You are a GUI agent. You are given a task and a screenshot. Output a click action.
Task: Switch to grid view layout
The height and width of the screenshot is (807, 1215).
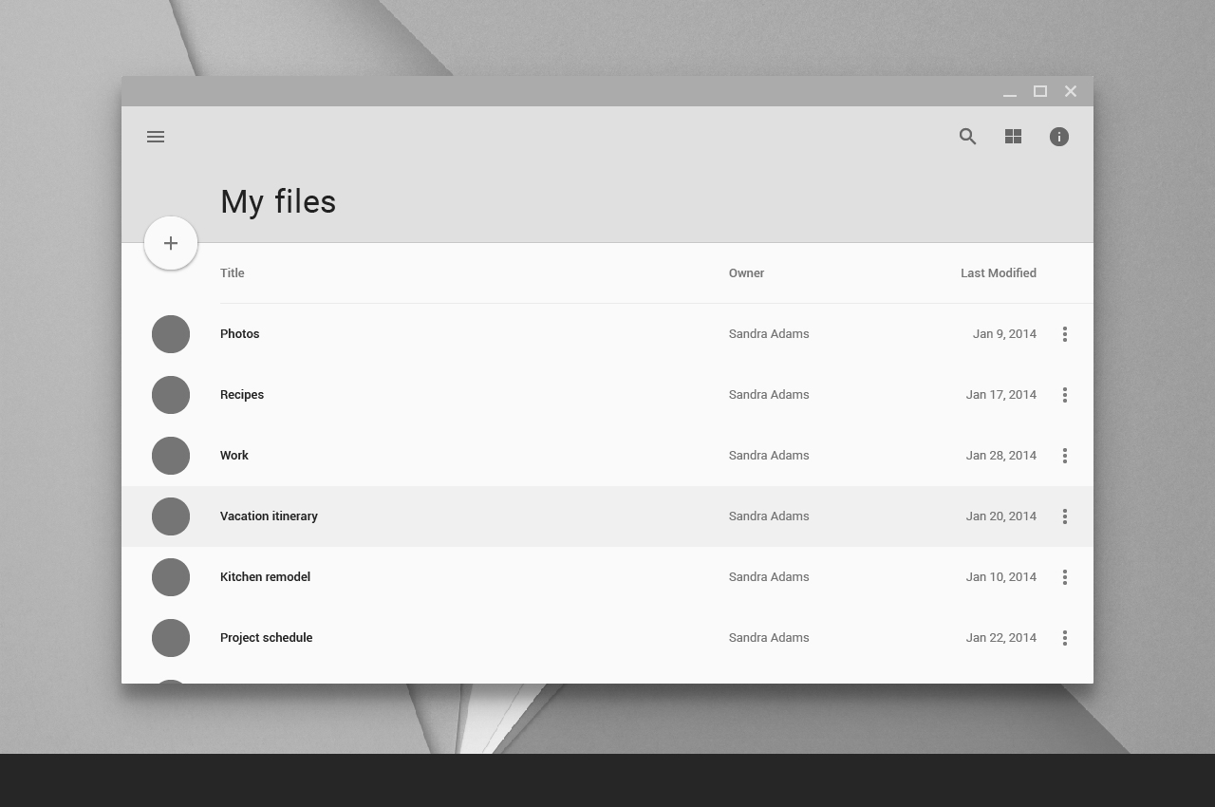point(1013,137)
